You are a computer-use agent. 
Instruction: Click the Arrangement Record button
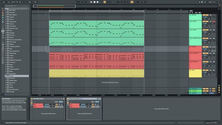tap(98, 2)
